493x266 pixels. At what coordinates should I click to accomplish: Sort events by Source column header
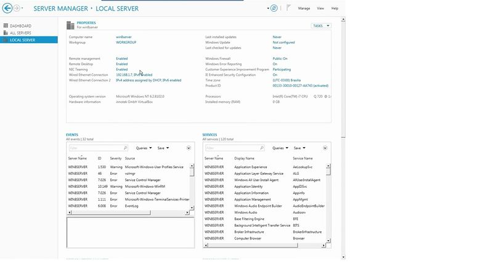click(130, 159)
